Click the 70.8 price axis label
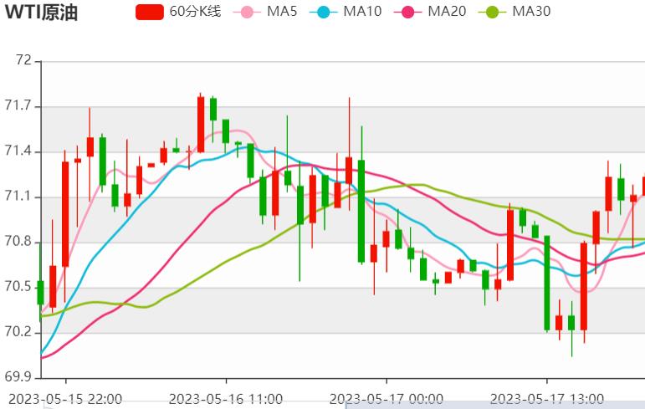Image resolution: width=645 pixels, height=409 pixels. [18, 242]
